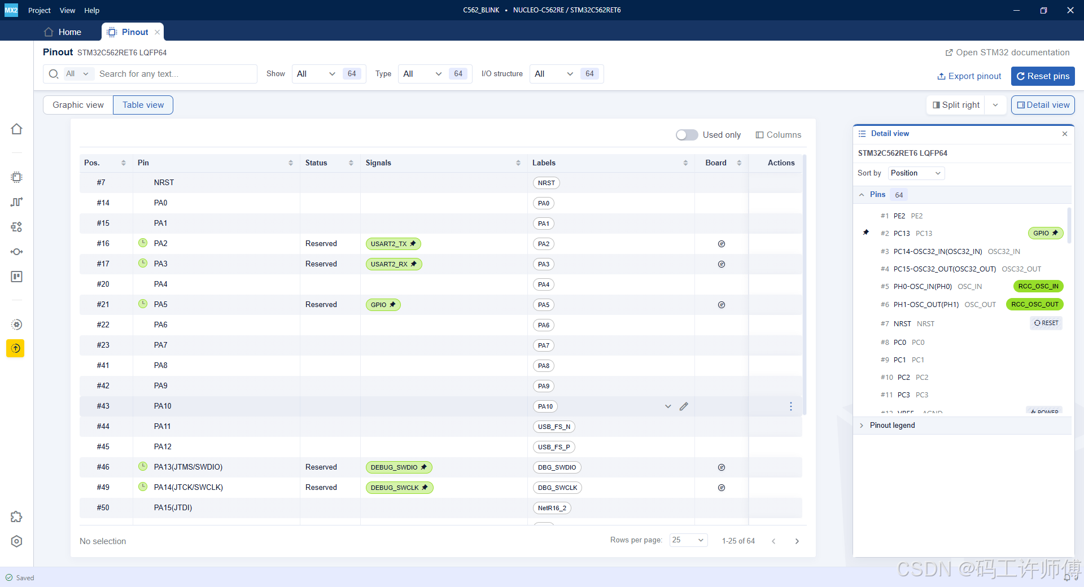1084x587 pixels.
Task: Go to the previous table page
Action: click(x=773, y=541)
